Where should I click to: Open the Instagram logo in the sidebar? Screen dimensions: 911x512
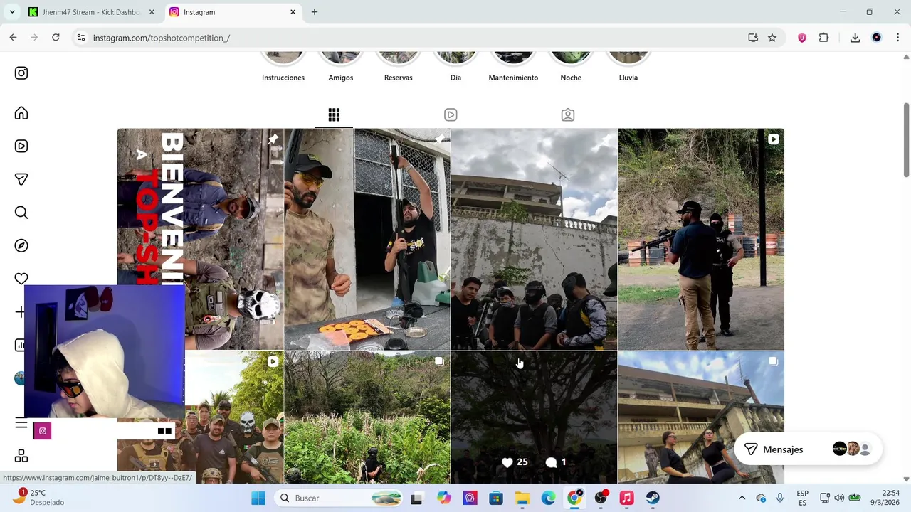[21, 73]
